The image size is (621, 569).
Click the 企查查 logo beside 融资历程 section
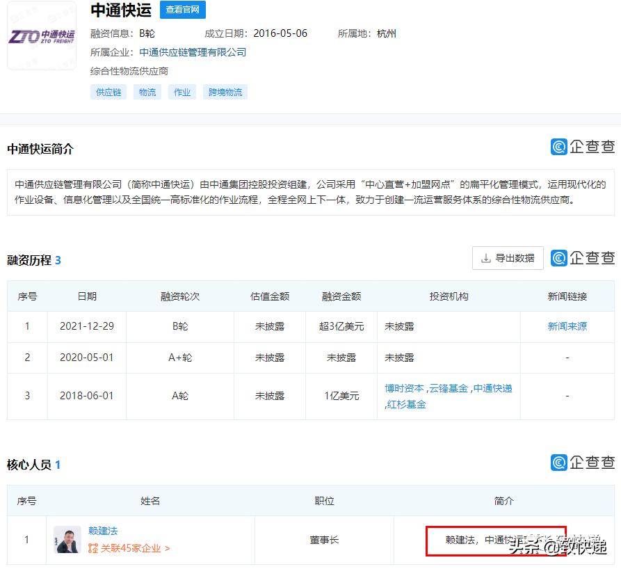pyautogui.click(x=583, y=257)
